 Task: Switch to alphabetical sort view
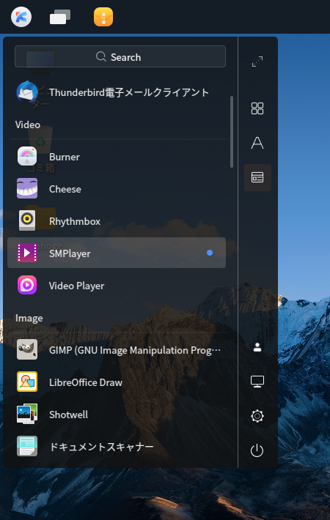click(257, 143)
